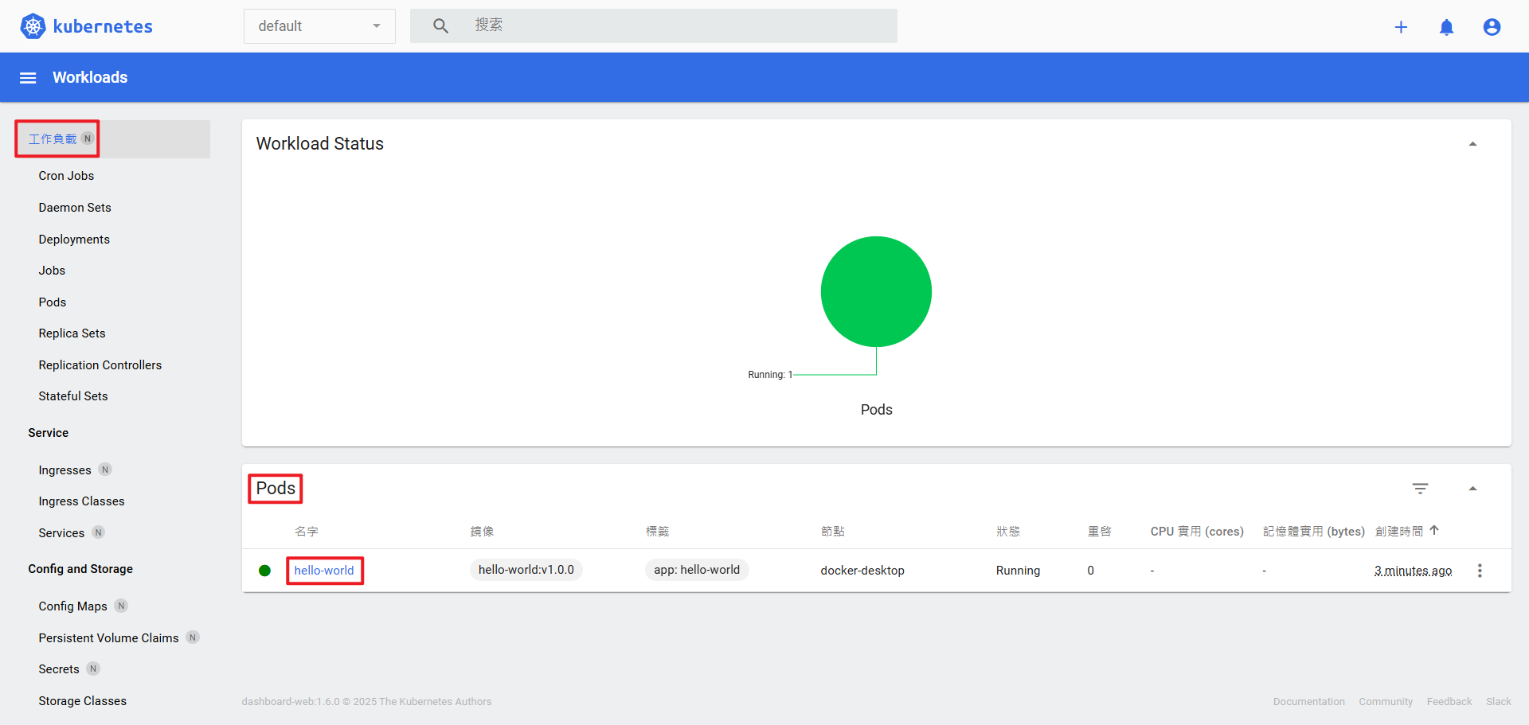1529x725 pixels.
Task: Select Deployments in the sidebar
Action: pyautogui.click(x=74, y=239)
